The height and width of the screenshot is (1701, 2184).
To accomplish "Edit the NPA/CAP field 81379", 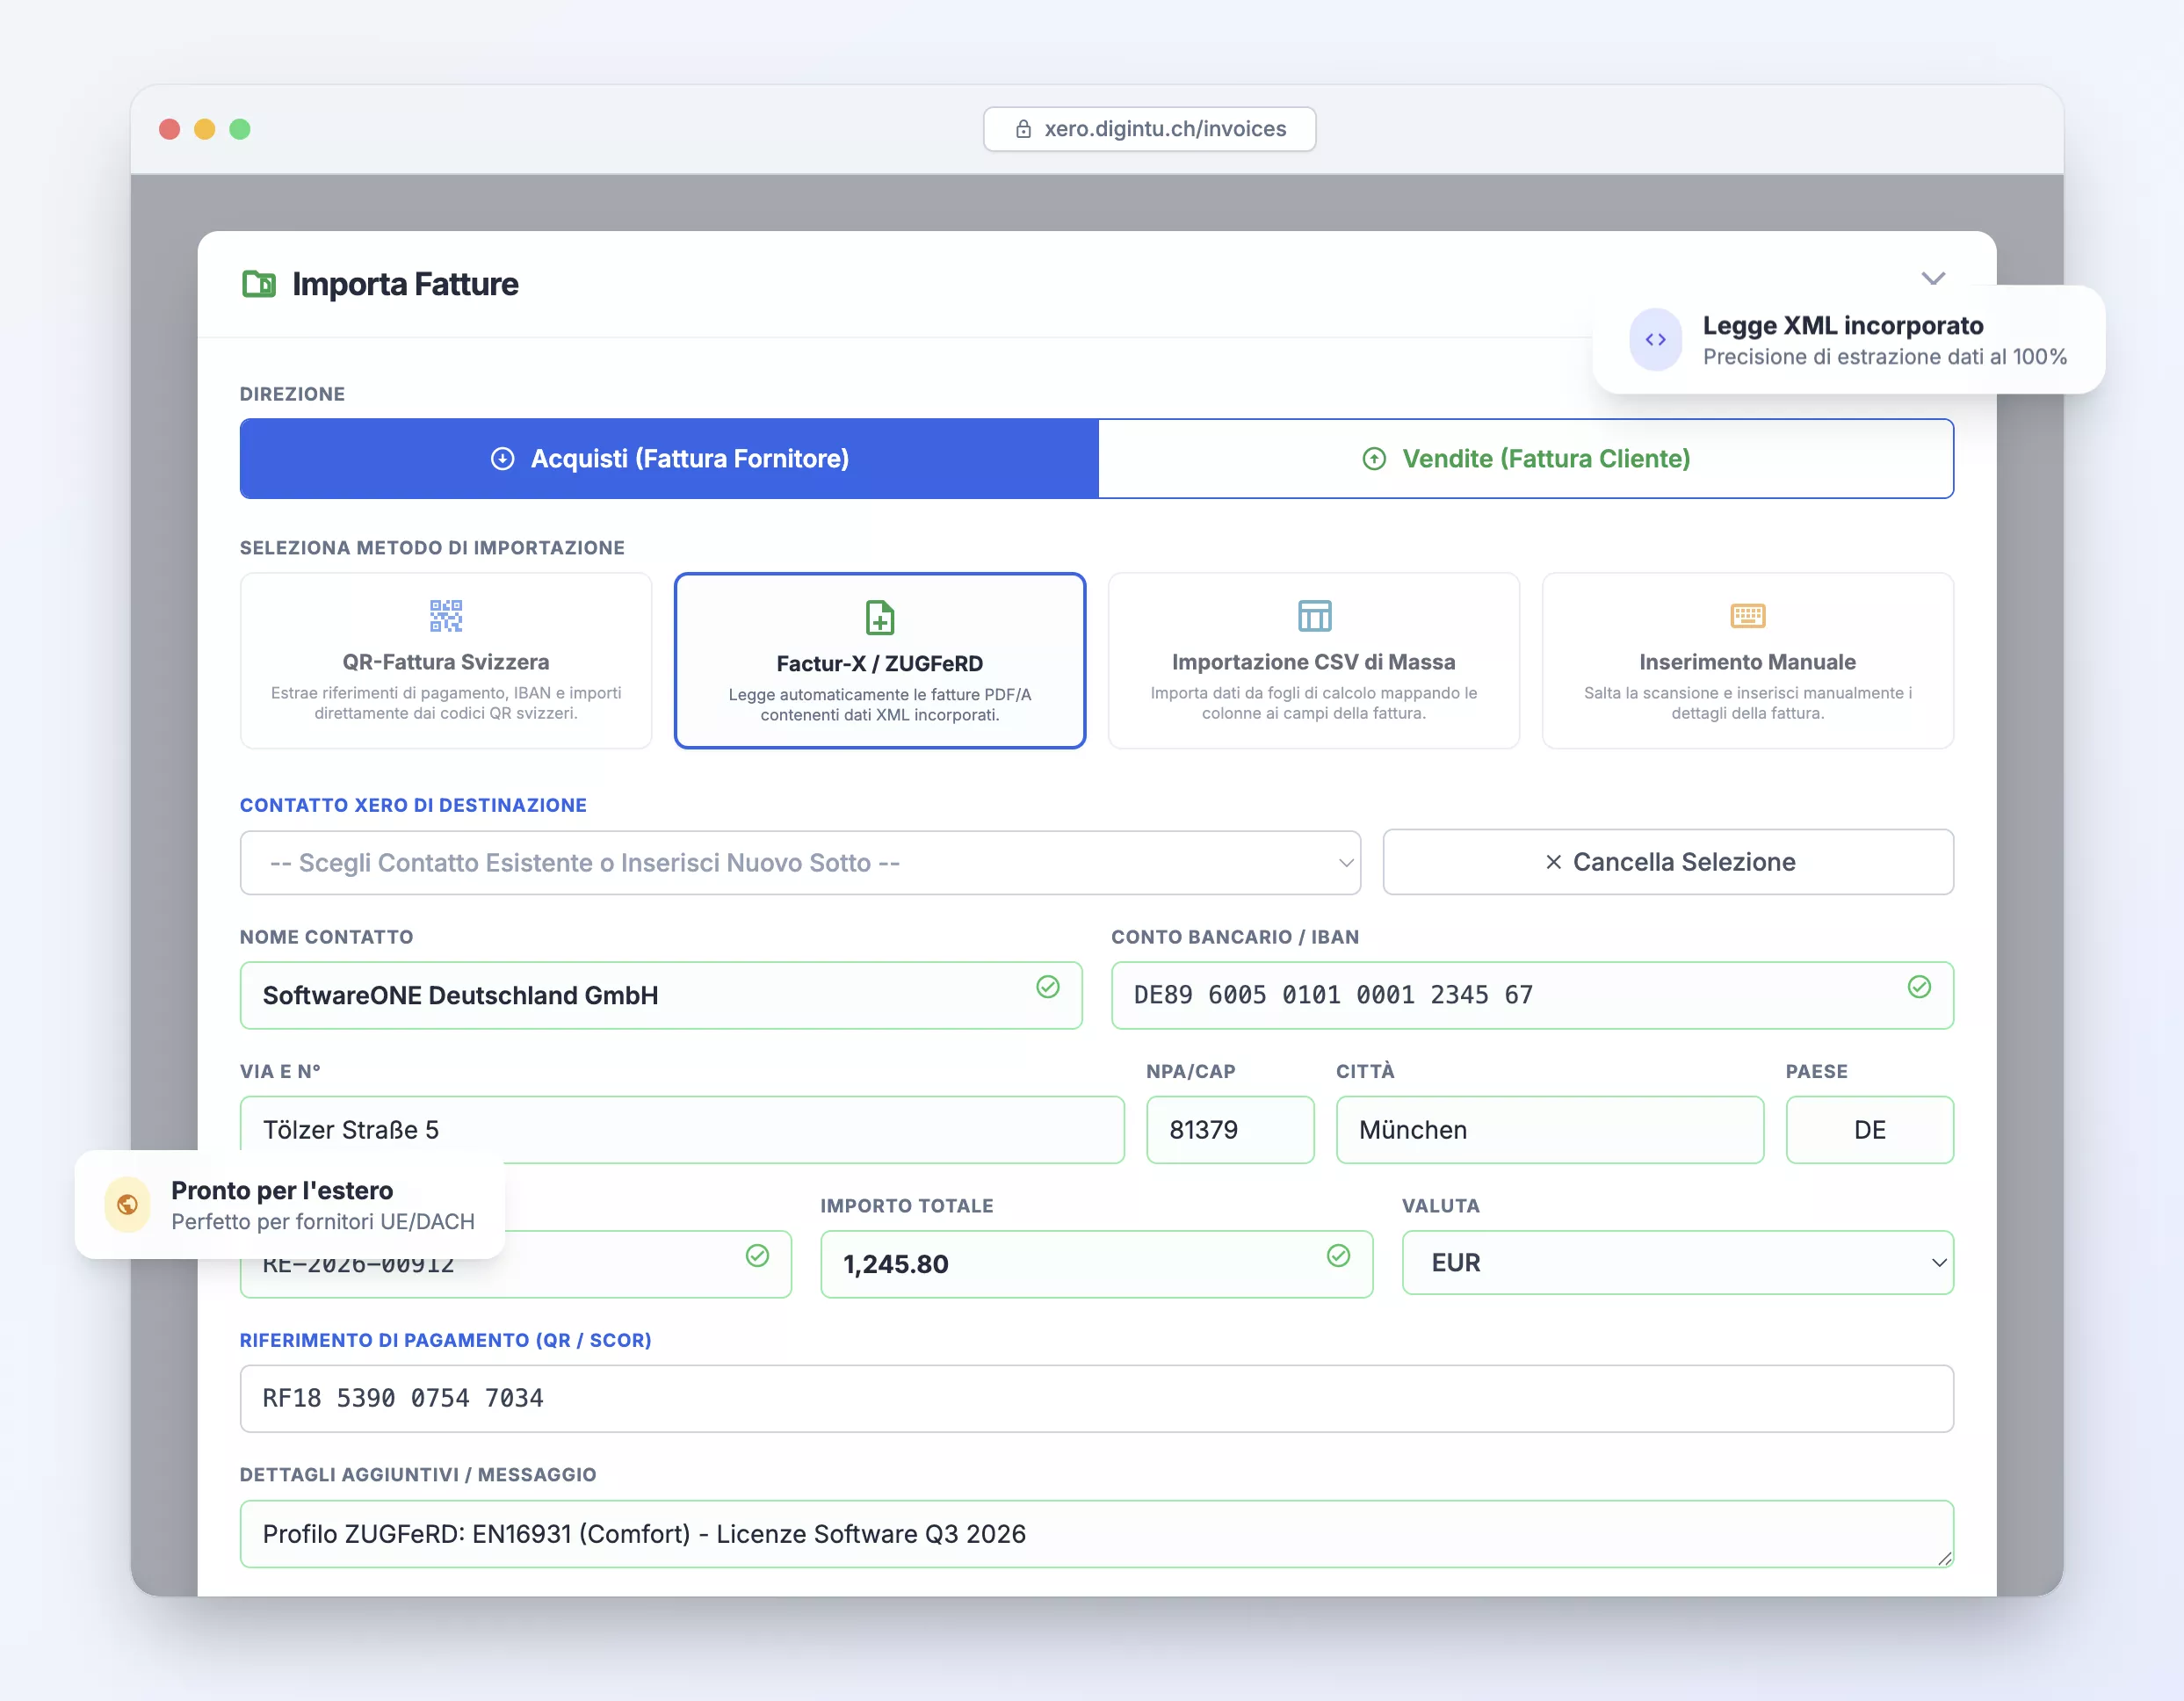I will pyautogui.click(x=1230, y=1130).
